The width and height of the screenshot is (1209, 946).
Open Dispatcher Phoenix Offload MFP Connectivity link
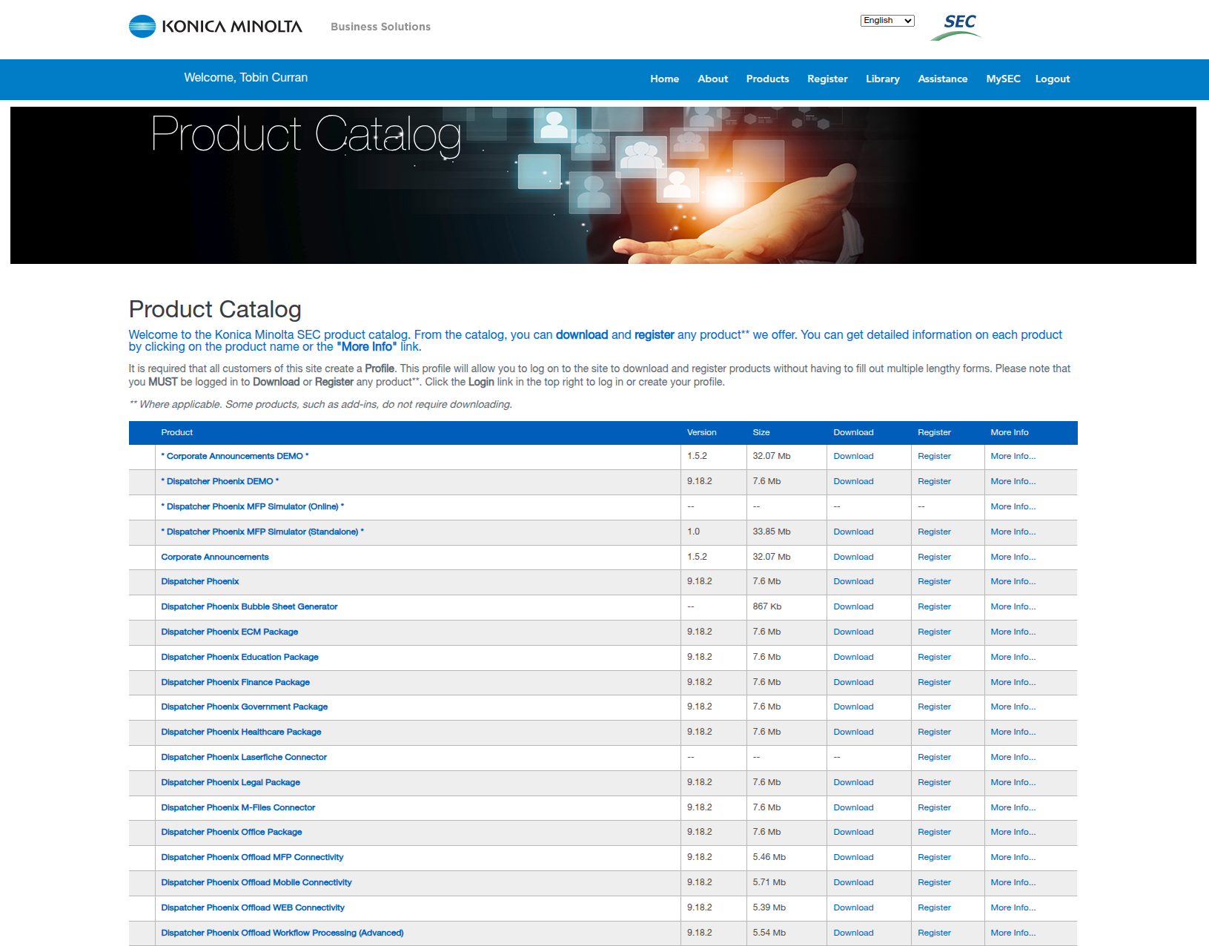click(252, 858)
